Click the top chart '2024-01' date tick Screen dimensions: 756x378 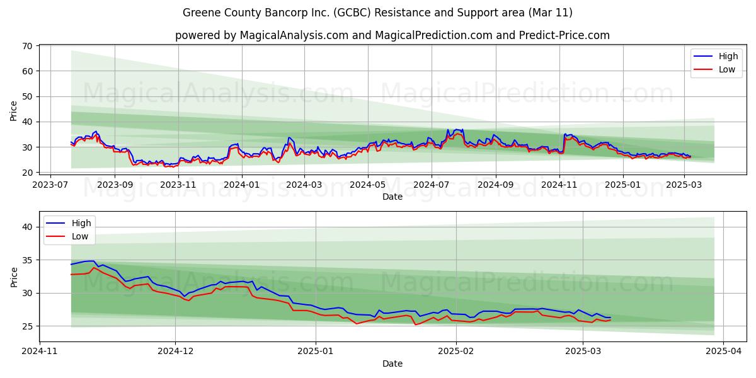[x=241, y=185]
